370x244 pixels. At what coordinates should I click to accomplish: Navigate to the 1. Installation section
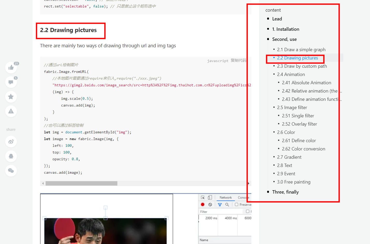tap(286, 29)
